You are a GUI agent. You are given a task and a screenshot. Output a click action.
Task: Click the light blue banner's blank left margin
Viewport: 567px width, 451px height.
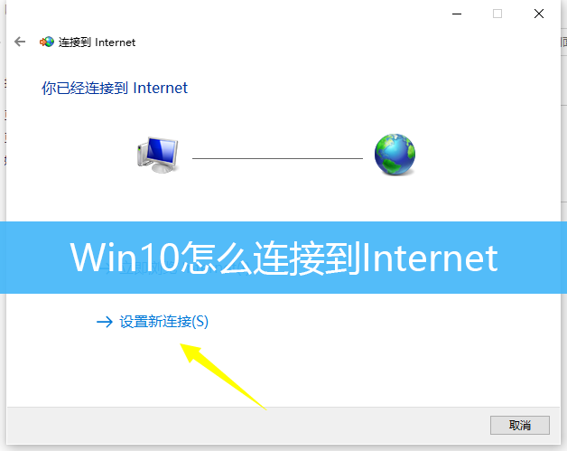tap(34, 258)
